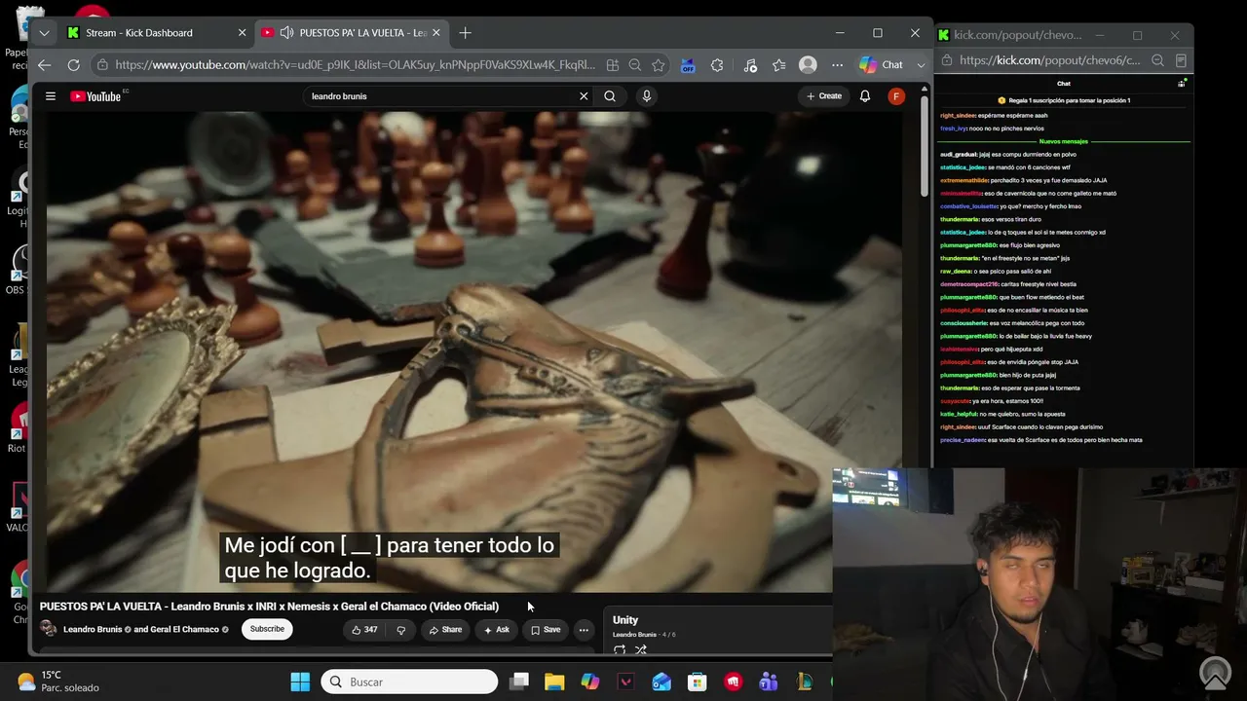Screen dimensions: 1247x701
Task: Click the YouTube address bar URL
Action: pyautogui.click(x=355, y=65)
